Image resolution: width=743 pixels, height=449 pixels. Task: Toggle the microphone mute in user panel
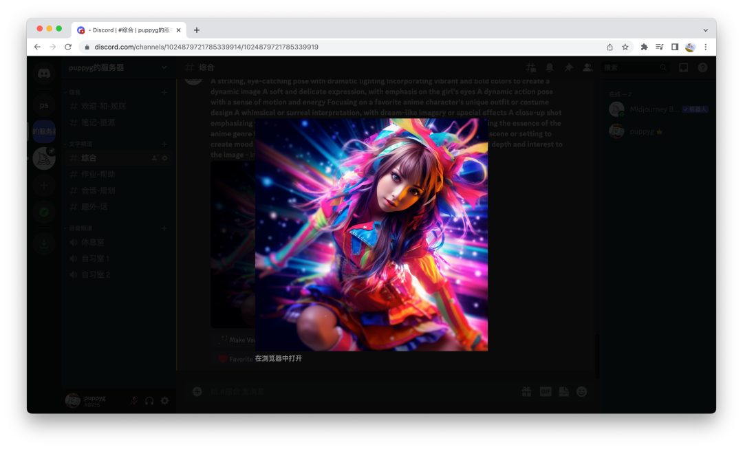[x=133, y=401]
